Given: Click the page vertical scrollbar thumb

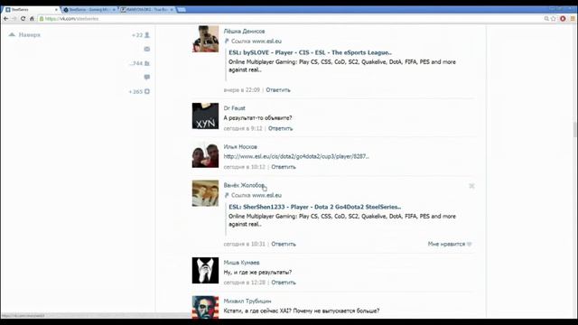Looking at the screenshot, I should (x=574, y=129).
